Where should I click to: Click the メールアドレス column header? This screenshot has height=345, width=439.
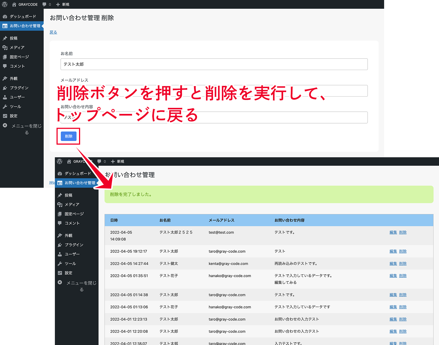221,220
